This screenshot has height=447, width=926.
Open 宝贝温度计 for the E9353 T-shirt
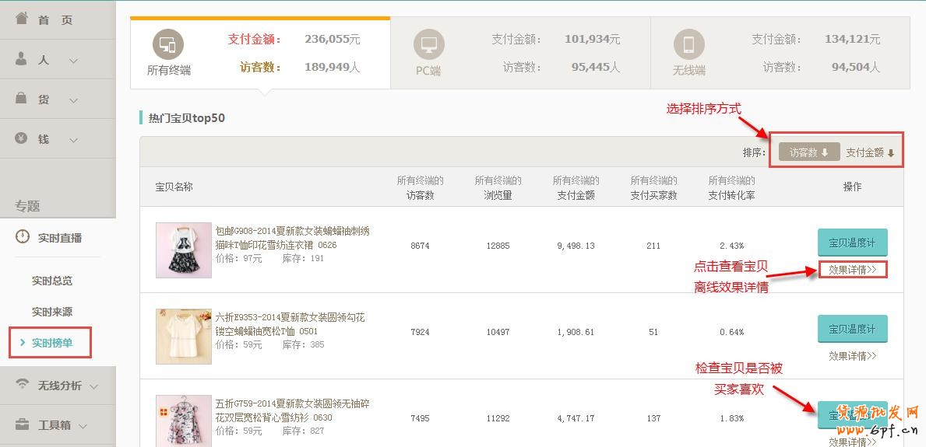(x=852, y=329)
